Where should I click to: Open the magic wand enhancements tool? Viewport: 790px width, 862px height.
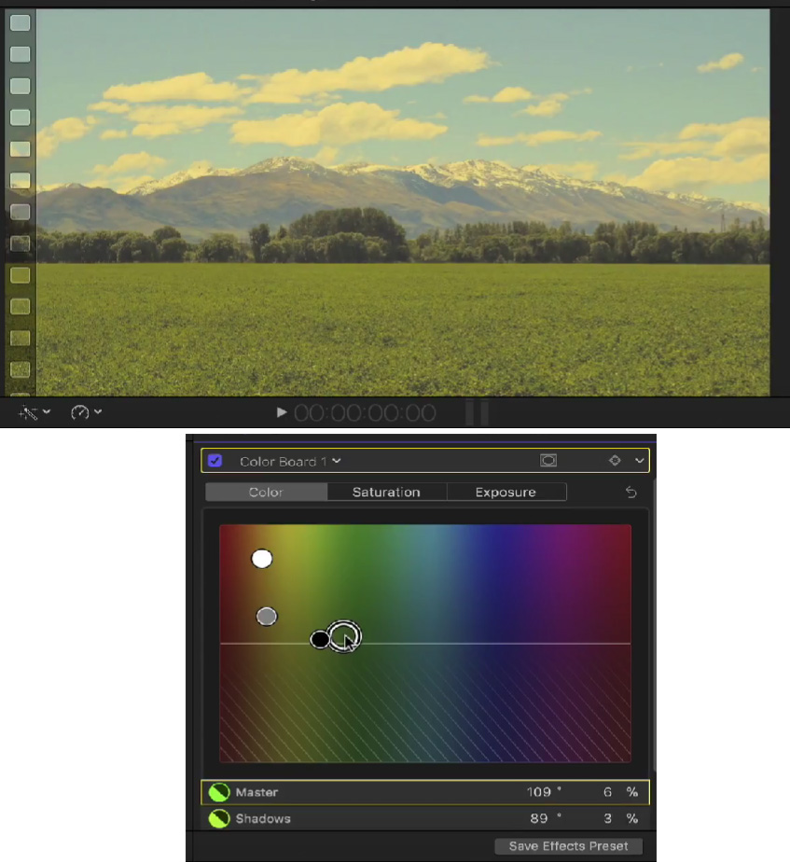click(x=27, y=411)
